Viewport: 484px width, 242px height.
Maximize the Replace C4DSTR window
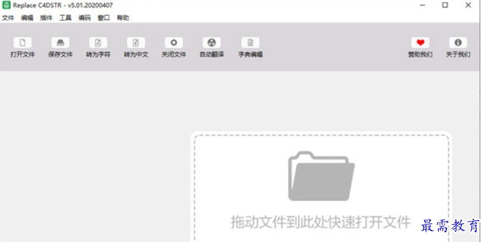tap(445, 5)
